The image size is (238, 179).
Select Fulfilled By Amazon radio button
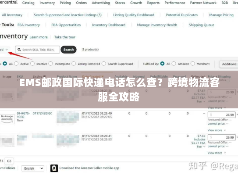click(174, 64)
